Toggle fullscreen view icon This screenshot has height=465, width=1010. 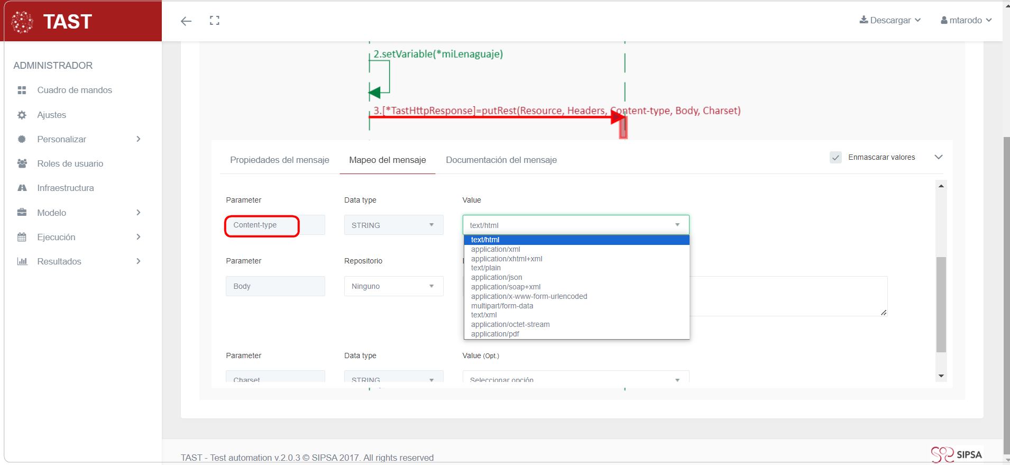click(214, 21)
